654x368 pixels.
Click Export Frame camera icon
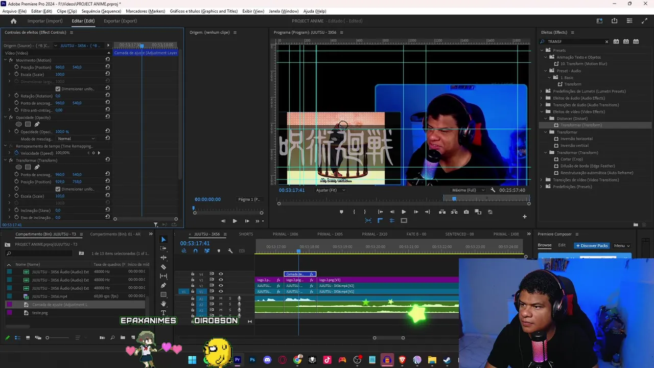coord(466,212)
